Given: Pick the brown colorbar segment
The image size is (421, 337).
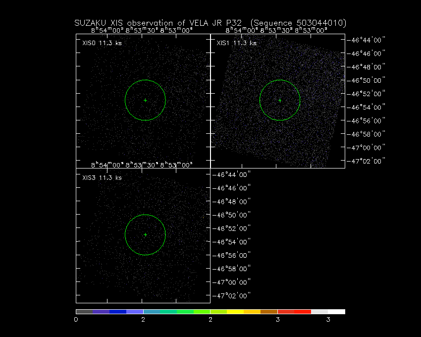Looking at the screenshot, I should pos(269,312).
